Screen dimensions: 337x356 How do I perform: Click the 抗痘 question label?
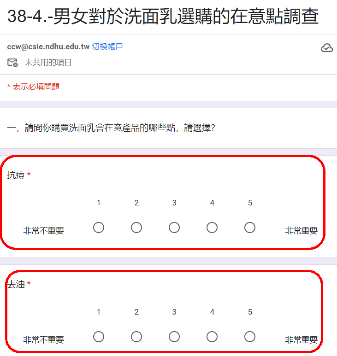(16, 175)
